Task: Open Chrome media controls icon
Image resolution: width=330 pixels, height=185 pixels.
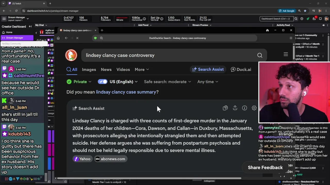Action: click(x=313, y=11)
